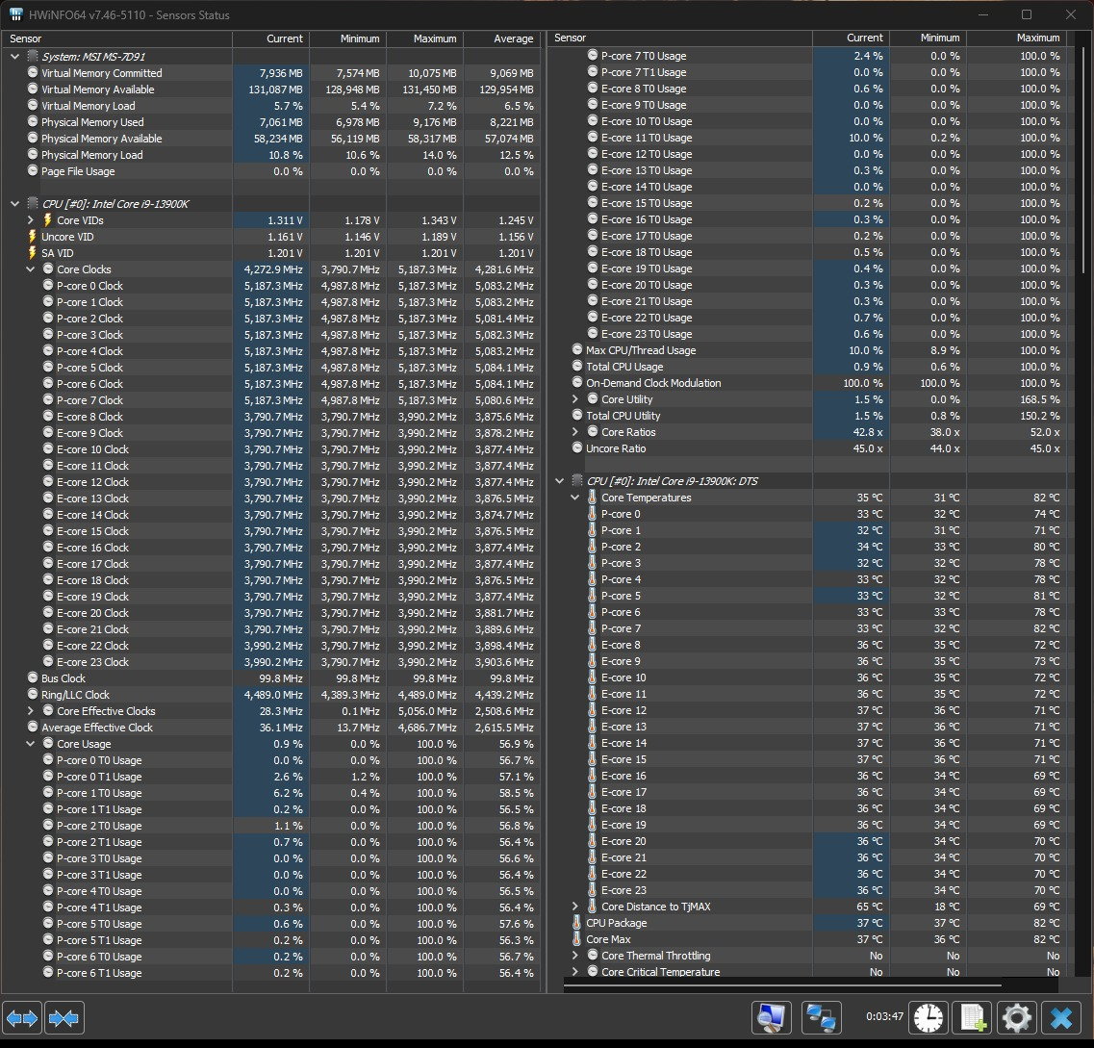
Task: Click the HWiNFO64 app icon in the title bar
Action: (x=15, y=14)
